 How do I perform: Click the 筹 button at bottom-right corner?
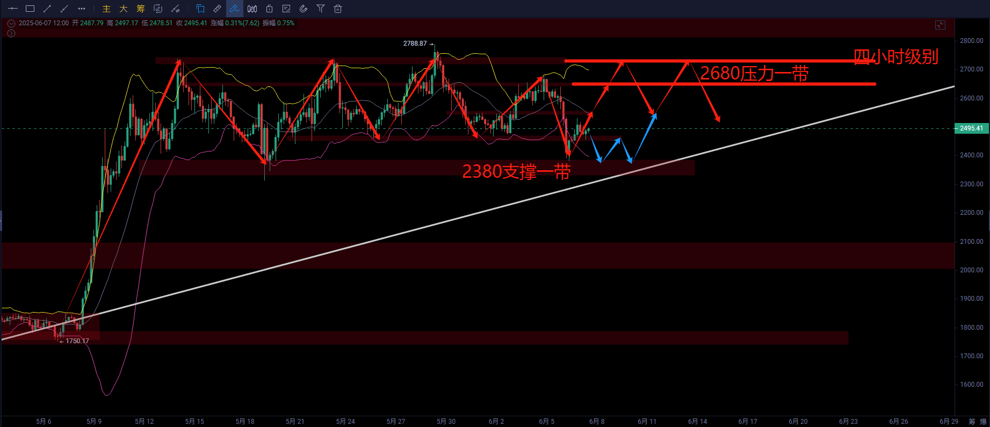(972, 422)
